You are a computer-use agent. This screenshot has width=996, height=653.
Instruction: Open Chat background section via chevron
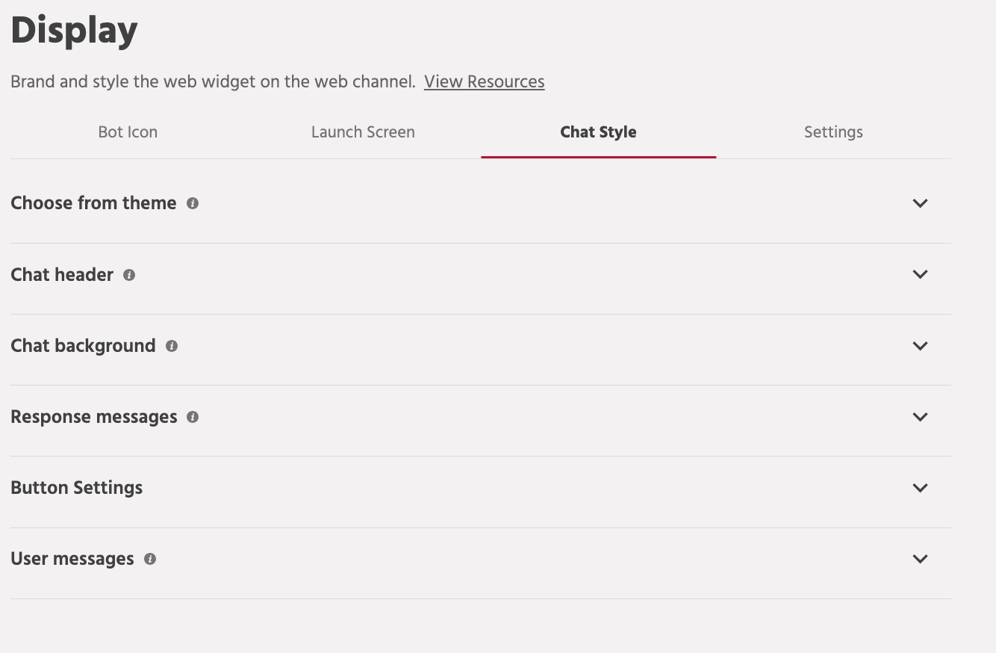(920, 346)
